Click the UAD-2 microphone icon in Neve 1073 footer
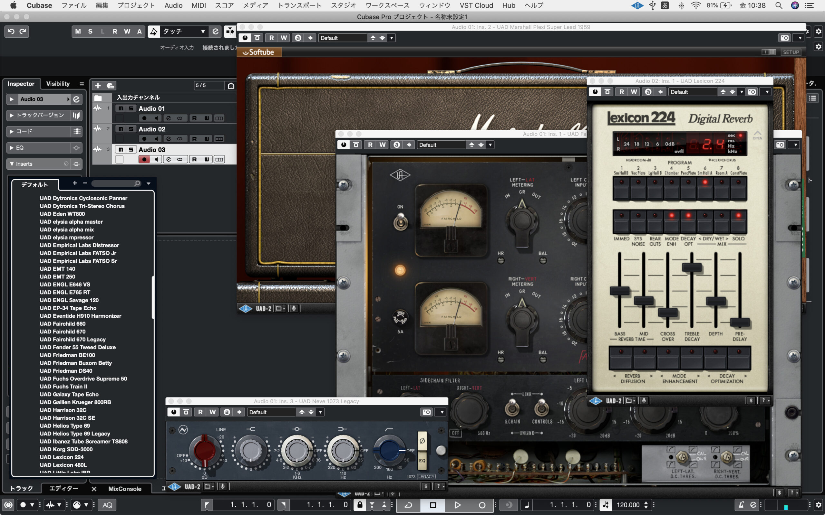Viewport: 825px width, 515px height. (x=222, y=486)
